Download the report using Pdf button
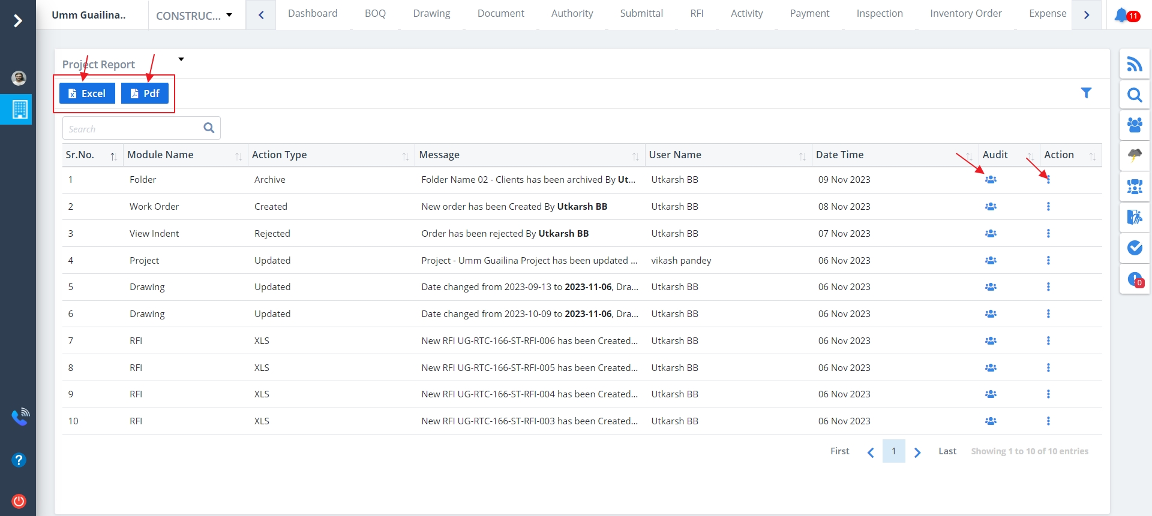Viewport: 1152px width, 516px height. click(x=145, y=93)
